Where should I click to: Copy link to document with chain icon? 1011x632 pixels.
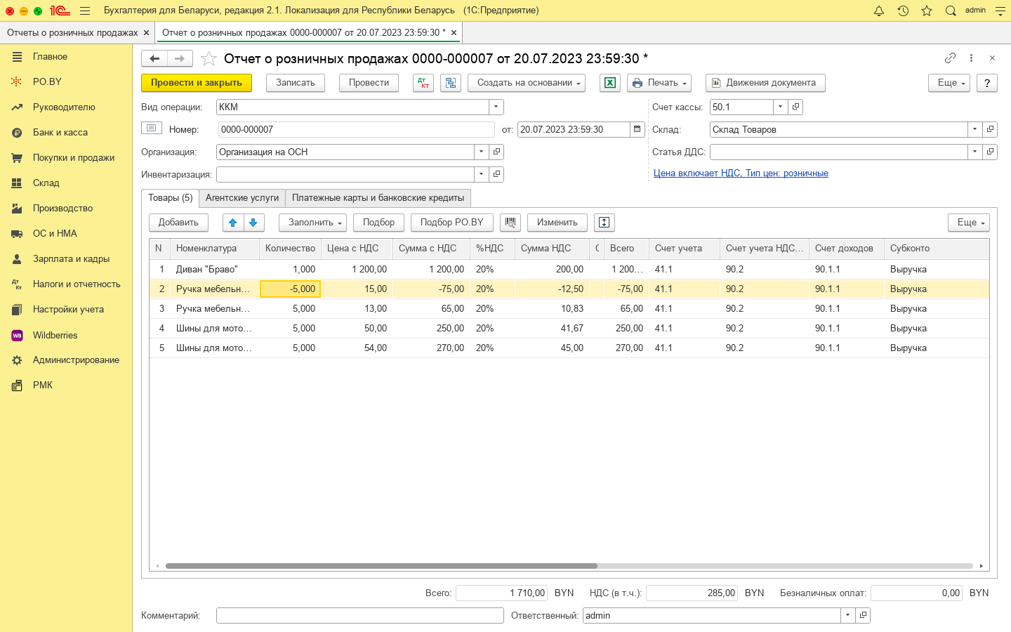pos(950,58)
